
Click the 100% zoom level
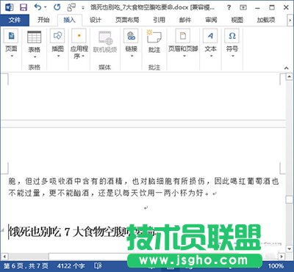point(276,266)
